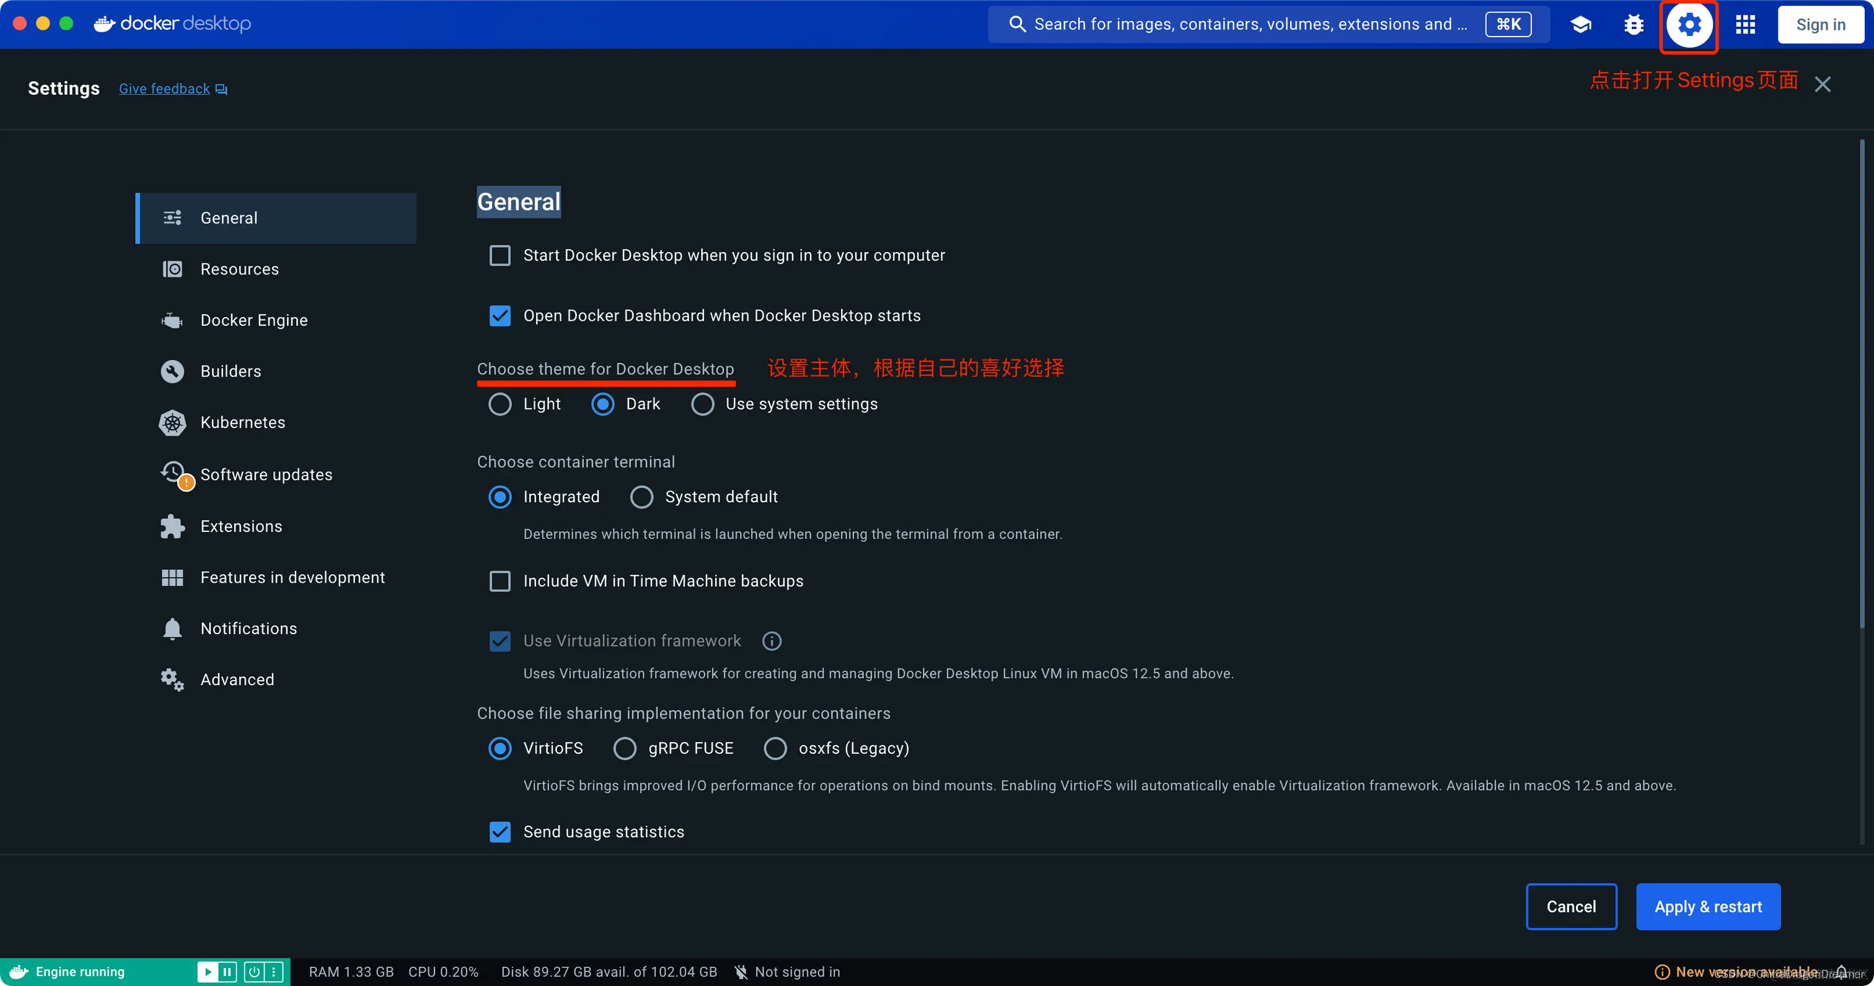Viewport: 1874px width, 986px height.
Task: Choose gRPC FUSE file sharing option
Action: pyautogui.click(x=625, y=748)
